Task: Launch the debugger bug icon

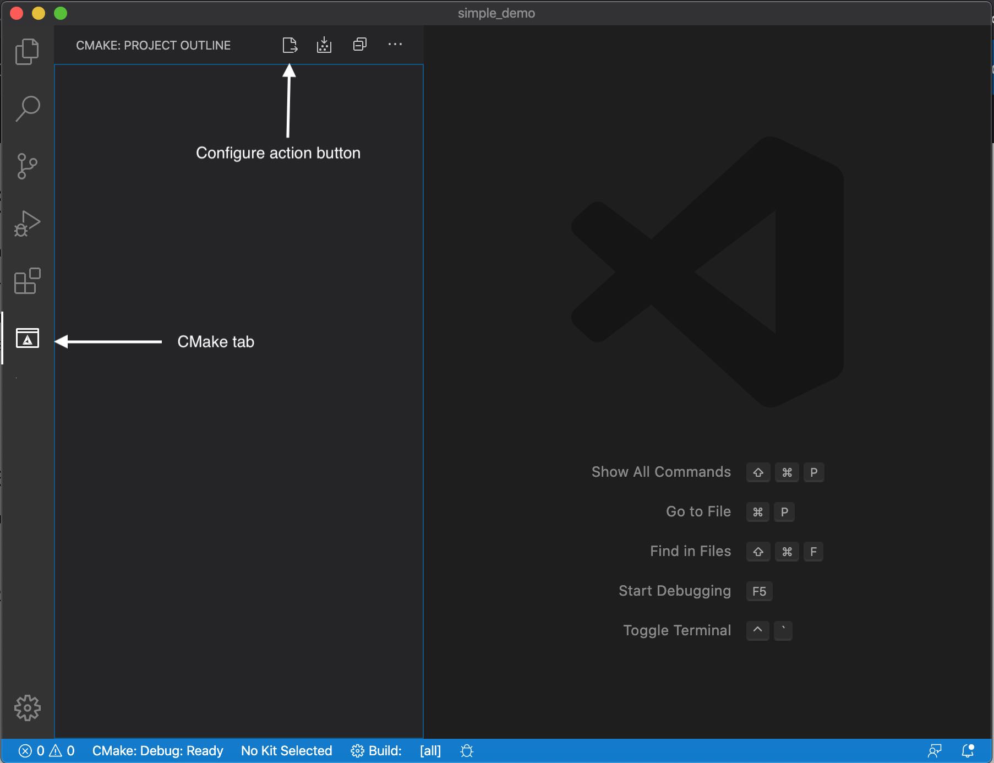Action: click(467, 751)
